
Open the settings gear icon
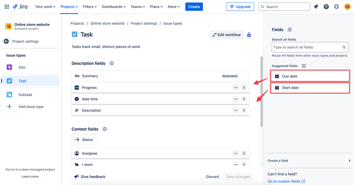click(x=337, y=7)
